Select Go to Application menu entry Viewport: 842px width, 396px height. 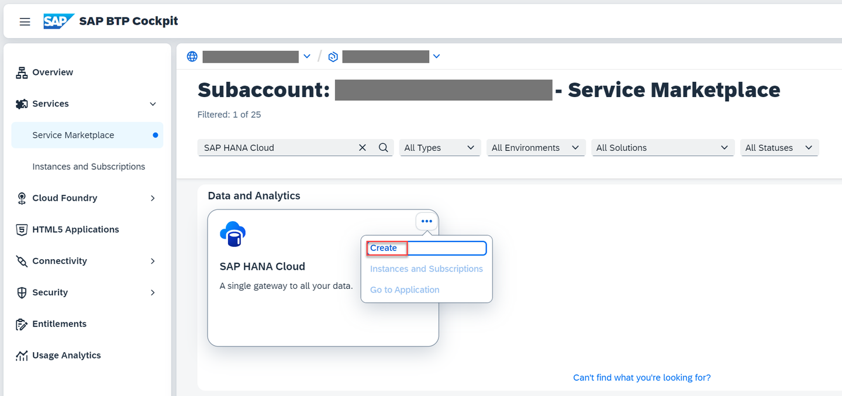427,290
